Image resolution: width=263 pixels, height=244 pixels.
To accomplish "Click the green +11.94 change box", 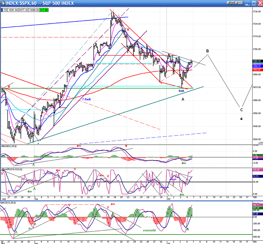I will (x=44, y=10).
